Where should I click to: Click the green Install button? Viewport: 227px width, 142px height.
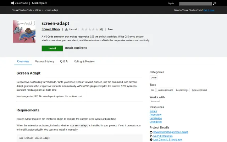click(52, 48)
